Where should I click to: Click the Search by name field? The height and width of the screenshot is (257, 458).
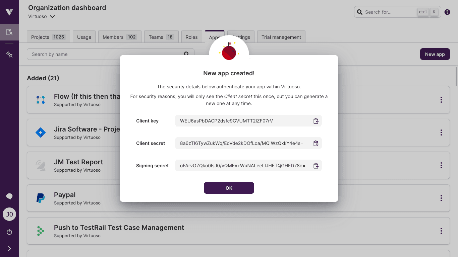[x=101, y=54]
